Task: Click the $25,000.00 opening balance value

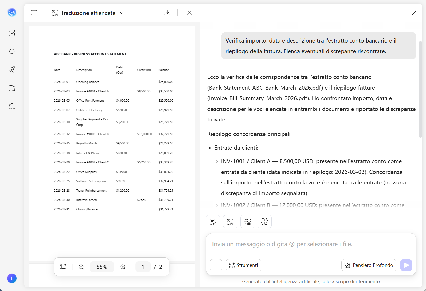Action: coord(166,82)
